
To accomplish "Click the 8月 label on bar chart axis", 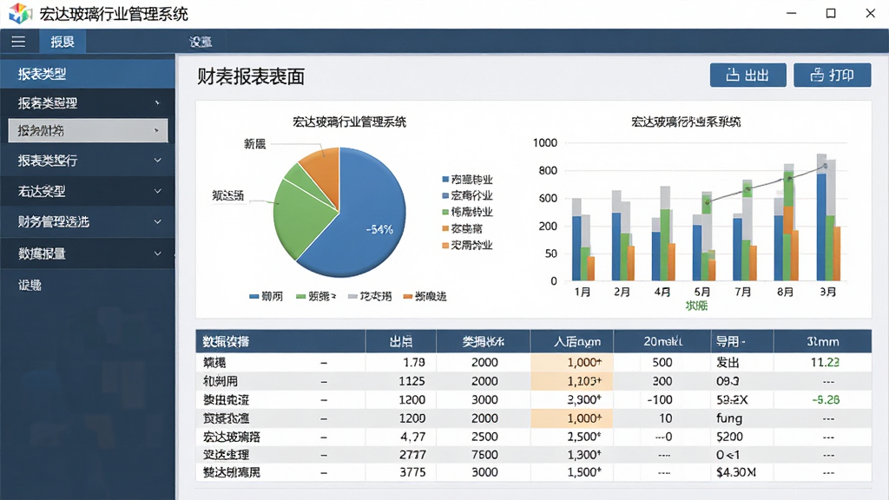I will 785,292.
